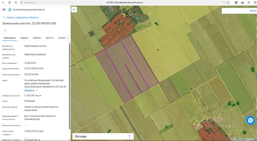Click cadastral number value 22:29:140101:330
Viewport: 257px width, 141px height.
tap(34, 69)
